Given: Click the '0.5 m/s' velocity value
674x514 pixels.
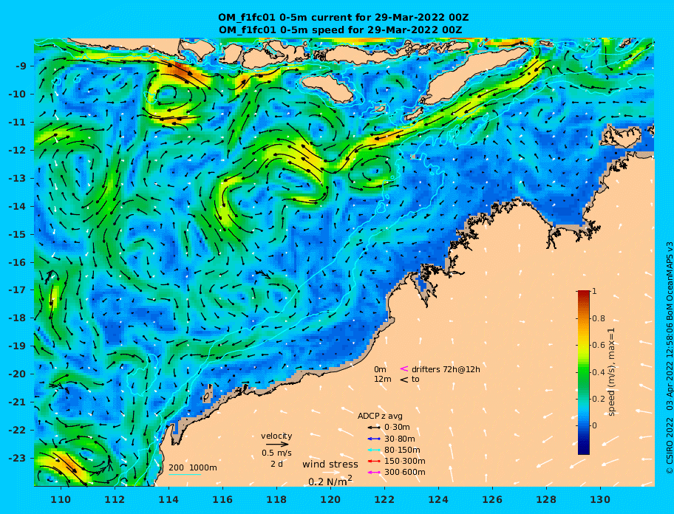Looking at the screenshot, I should [276, 453].
